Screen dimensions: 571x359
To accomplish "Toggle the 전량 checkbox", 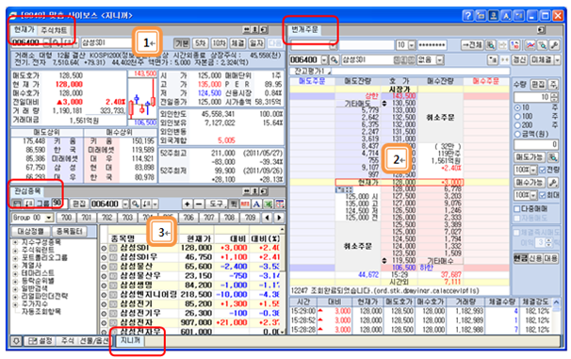I will pyautogui.click(x=542, y=170).
